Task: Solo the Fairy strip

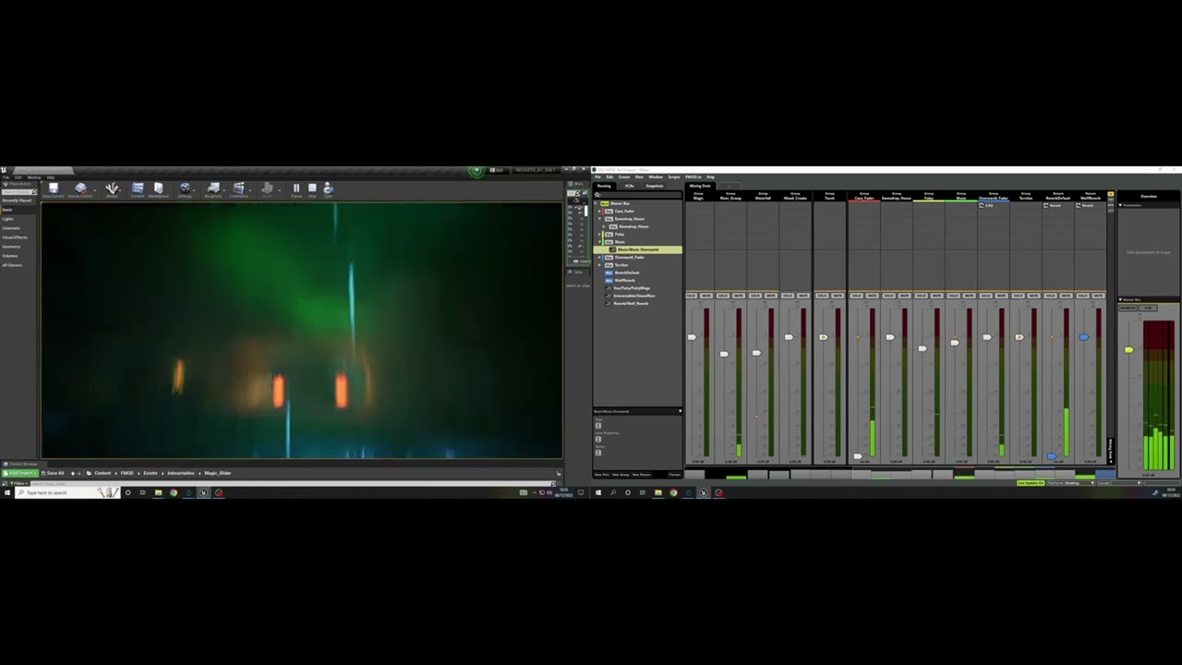Action: pyautogui.click(x=921, y=296)
